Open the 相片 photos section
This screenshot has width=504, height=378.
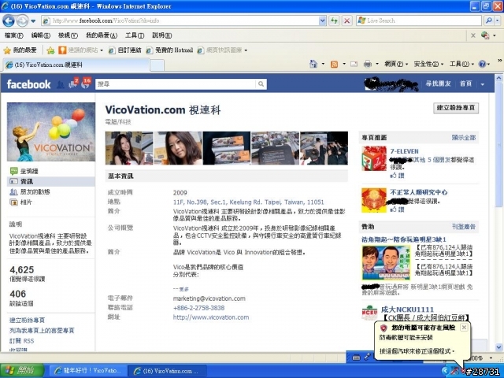[x=21, y=202]
